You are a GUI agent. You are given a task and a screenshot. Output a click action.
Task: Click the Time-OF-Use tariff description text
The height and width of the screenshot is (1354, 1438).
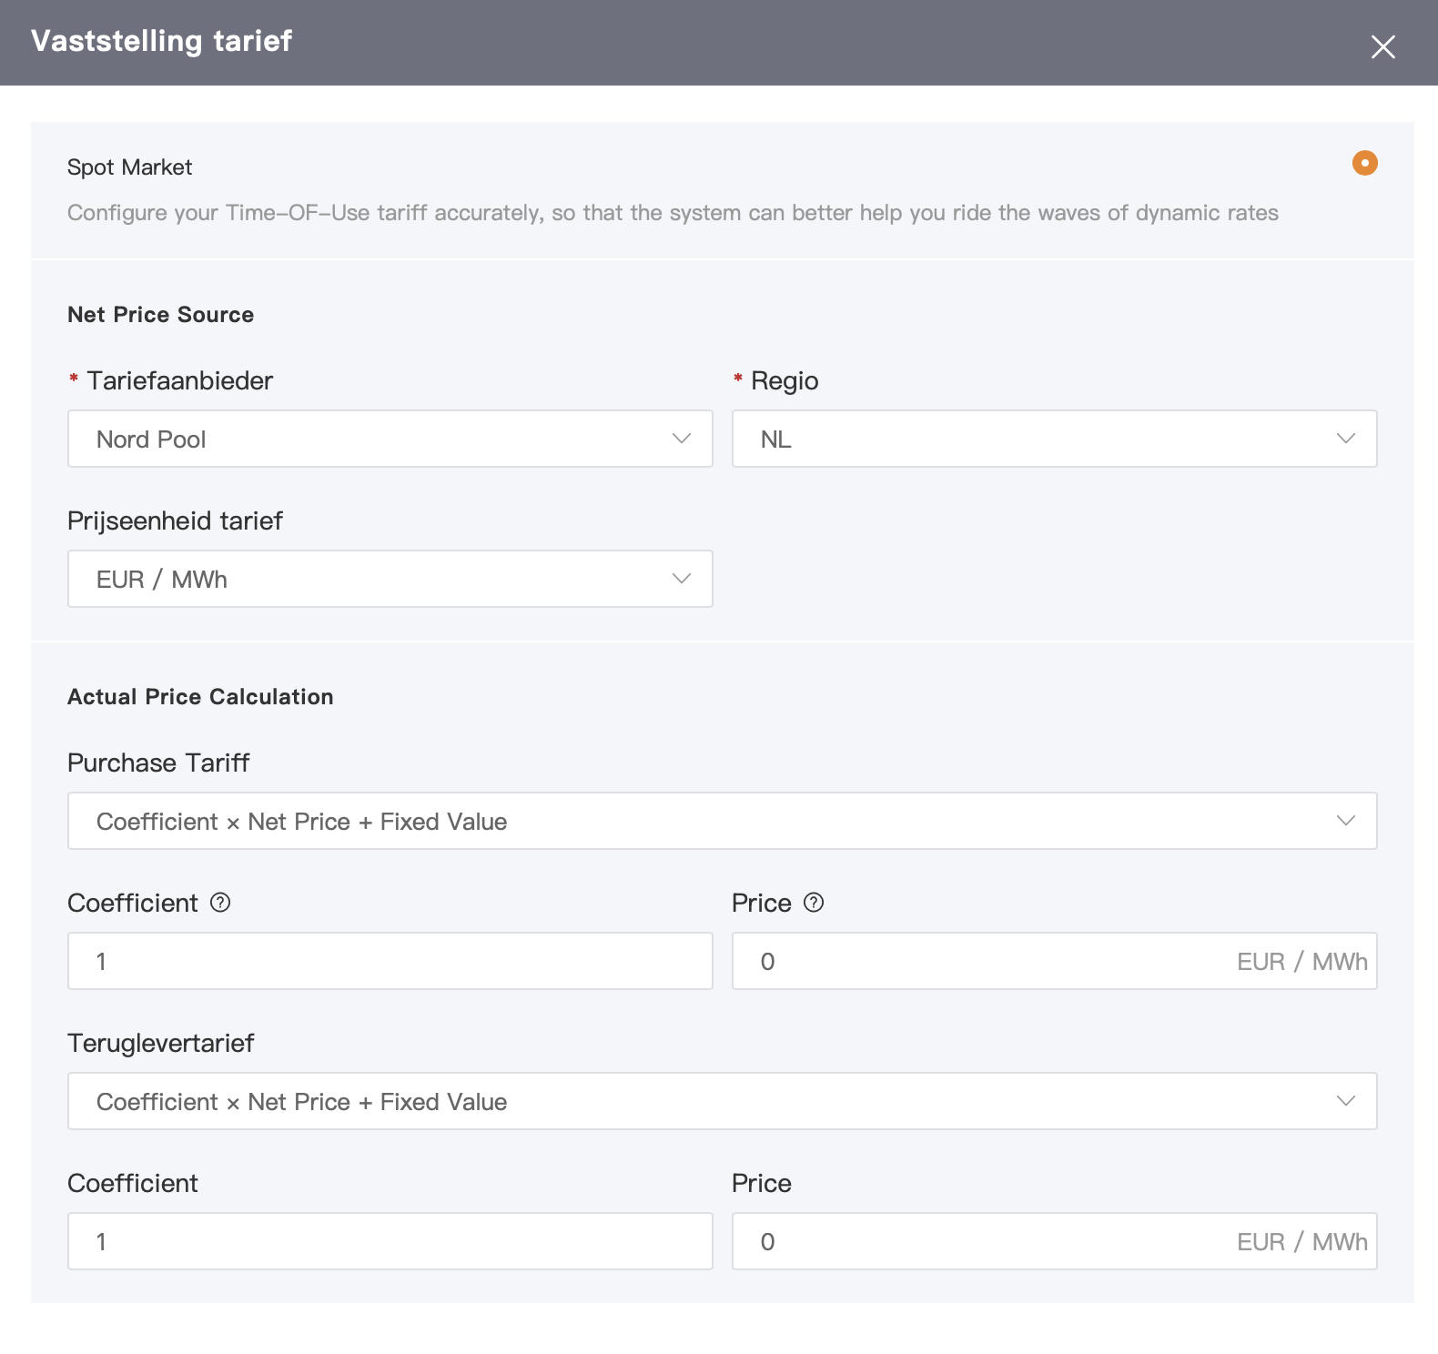click(x=673, y=213)
